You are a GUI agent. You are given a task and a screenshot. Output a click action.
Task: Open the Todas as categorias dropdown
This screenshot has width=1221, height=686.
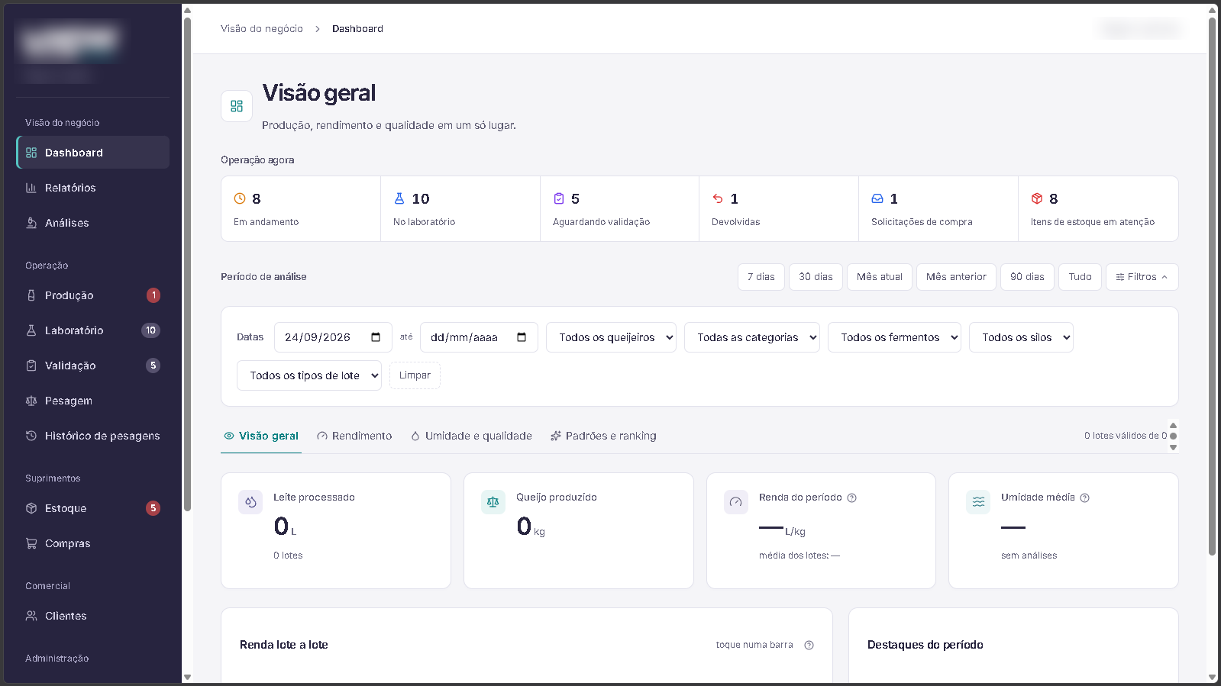752,337
